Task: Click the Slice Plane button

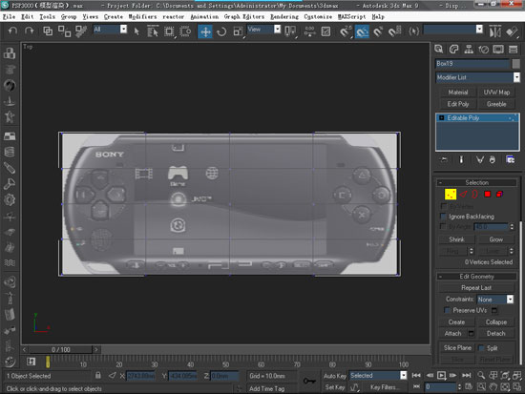Action: pos(457,348)
